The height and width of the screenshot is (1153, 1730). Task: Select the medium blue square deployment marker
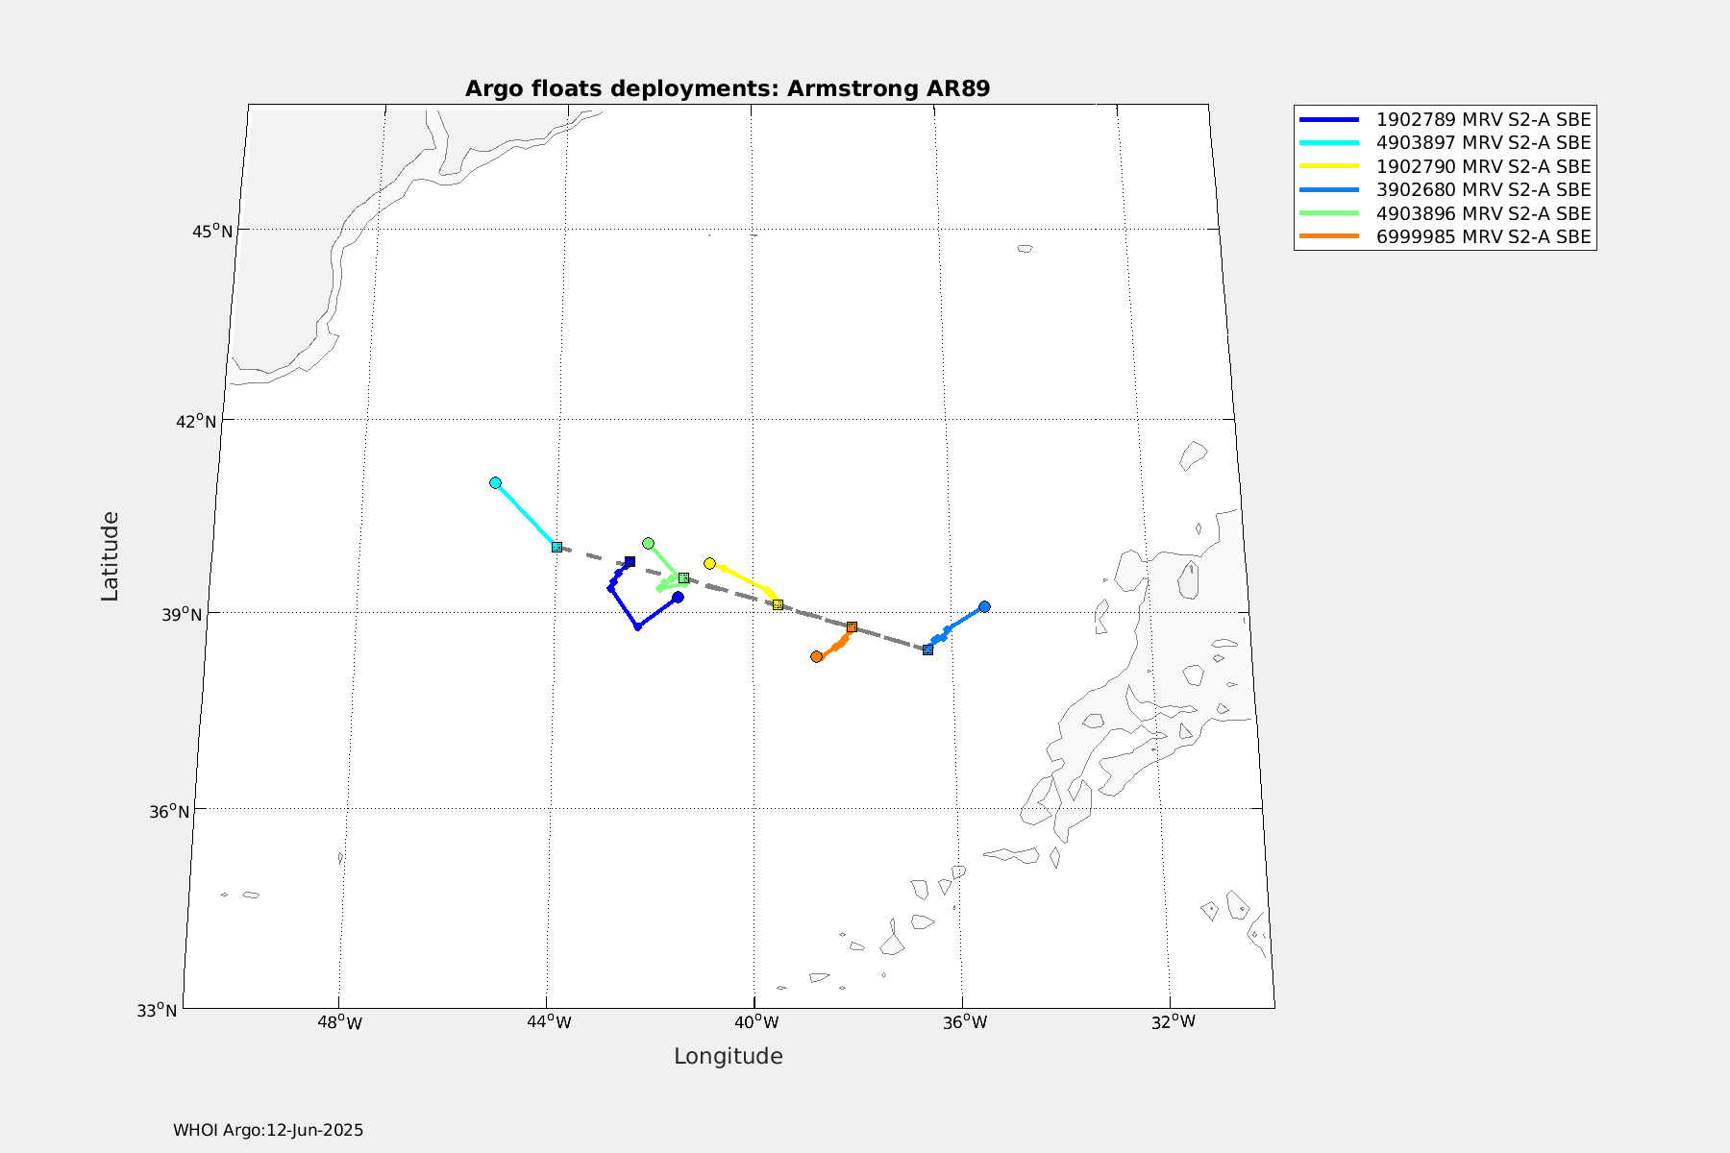(x=927, y=650)
